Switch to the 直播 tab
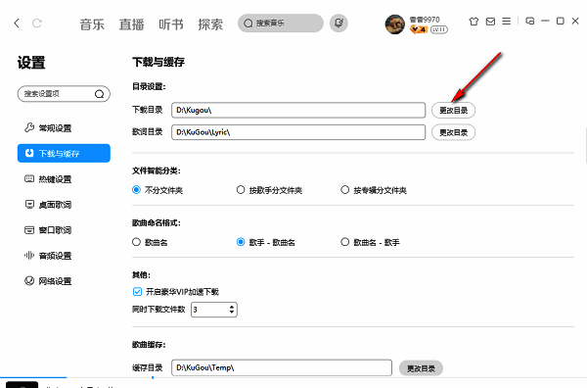Screen dimensions: 587x388 tap(131, 24)
